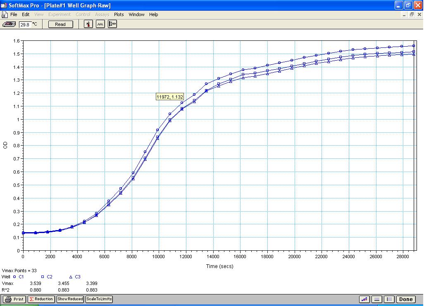Click the plate reader instrument icon
This screenshot has width=424, height=306.
[x=9, y=24]
